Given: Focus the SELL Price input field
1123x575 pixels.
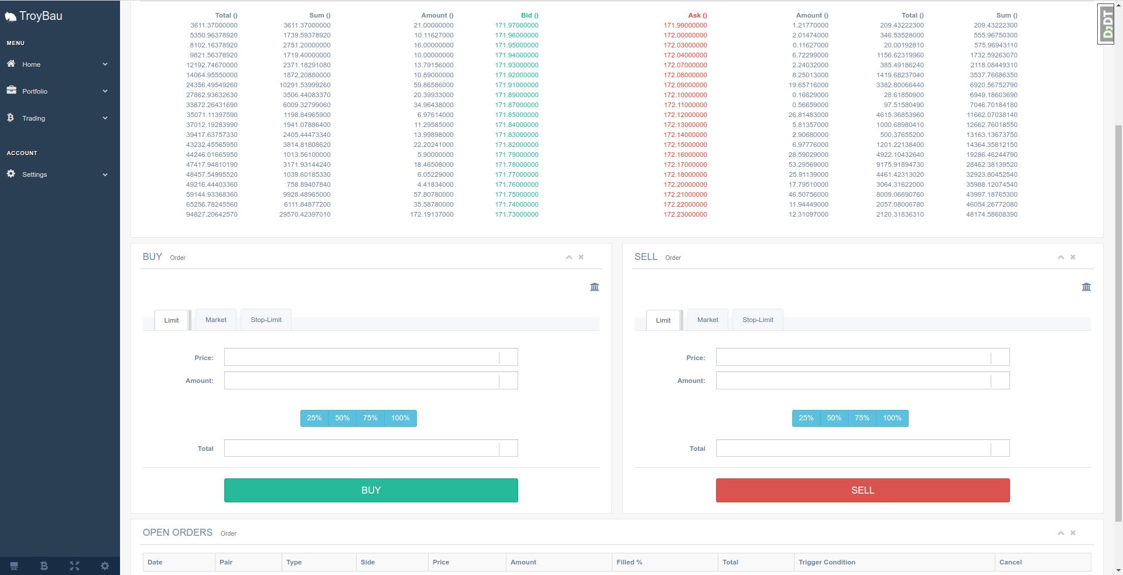Looking at the screenshot, I should pyautogui.click(x=863, y=357).
